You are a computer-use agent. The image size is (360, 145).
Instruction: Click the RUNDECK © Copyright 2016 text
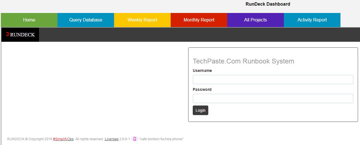[30, 139]
